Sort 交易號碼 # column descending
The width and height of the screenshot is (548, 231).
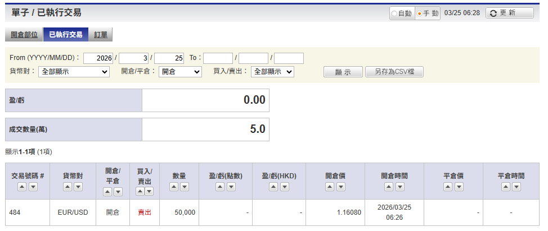click(x=33, y=187)
